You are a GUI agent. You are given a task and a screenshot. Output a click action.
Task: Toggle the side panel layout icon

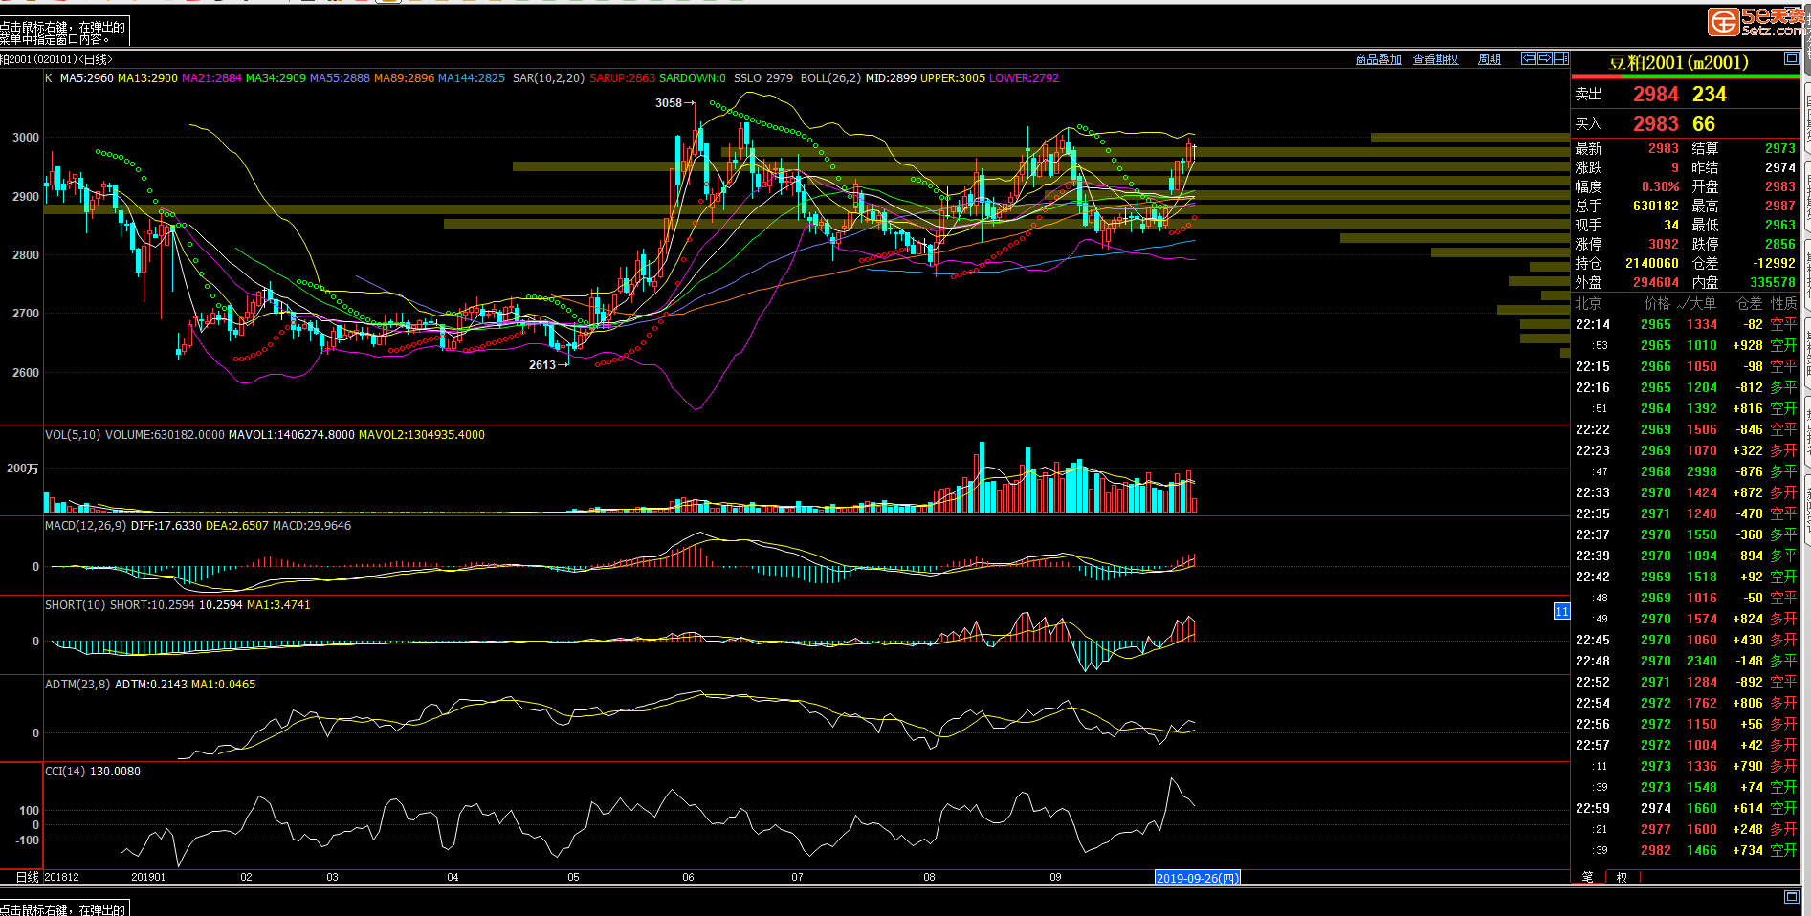1561,58
